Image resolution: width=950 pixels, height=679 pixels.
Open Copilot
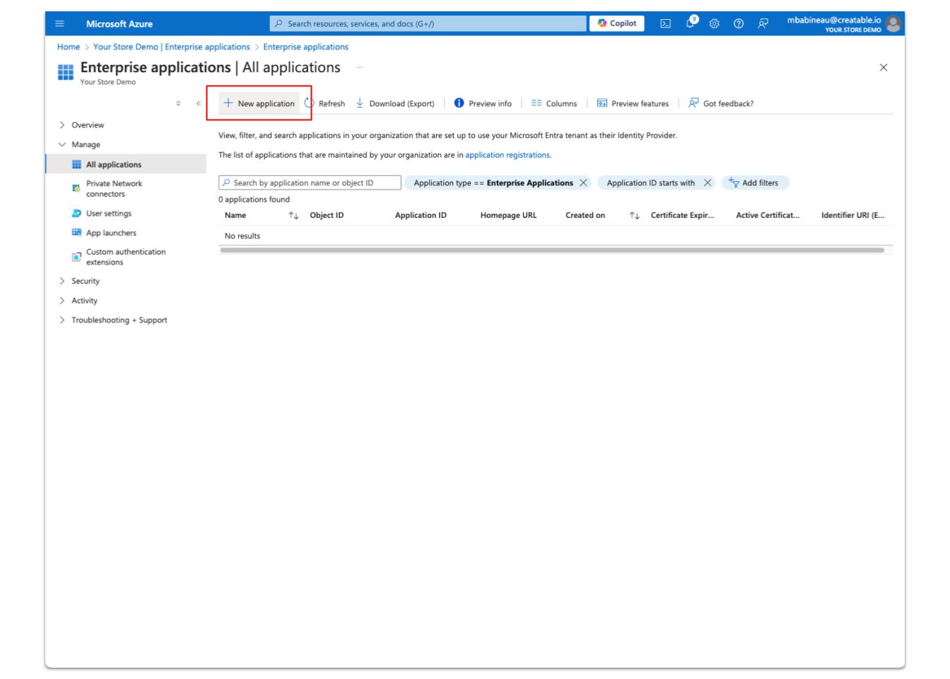tap(616, 23)
